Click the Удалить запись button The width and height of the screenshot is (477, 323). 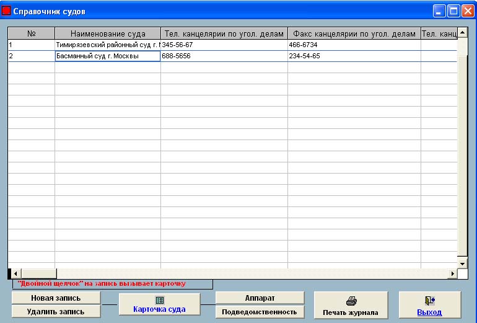[56, 312]
